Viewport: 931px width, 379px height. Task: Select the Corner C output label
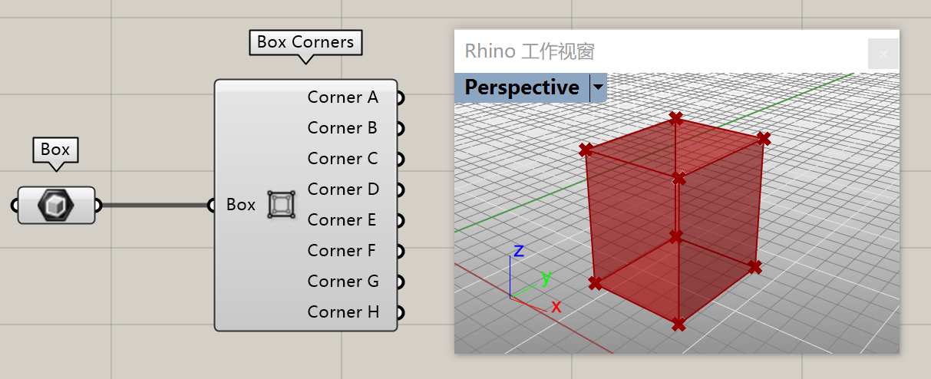click(x=342, y=159)
